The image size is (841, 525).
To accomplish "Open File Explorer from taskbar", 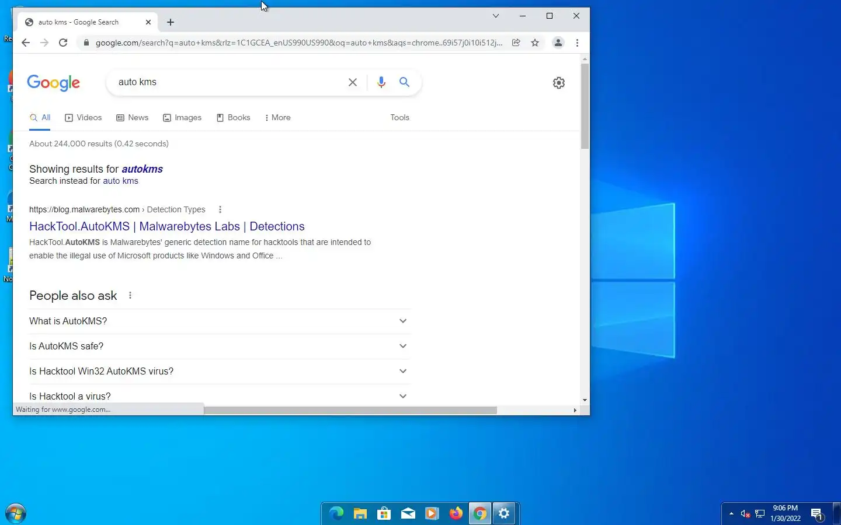I will [x=360, y=513].
